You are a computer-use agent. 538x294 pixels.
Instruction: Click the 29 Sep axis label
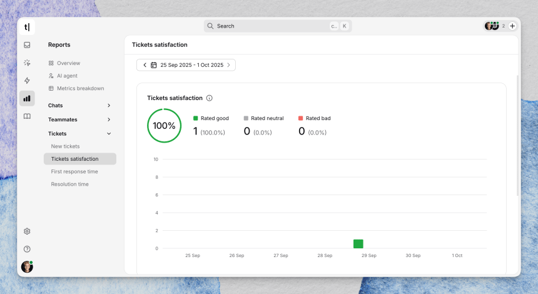click(369, 256)
